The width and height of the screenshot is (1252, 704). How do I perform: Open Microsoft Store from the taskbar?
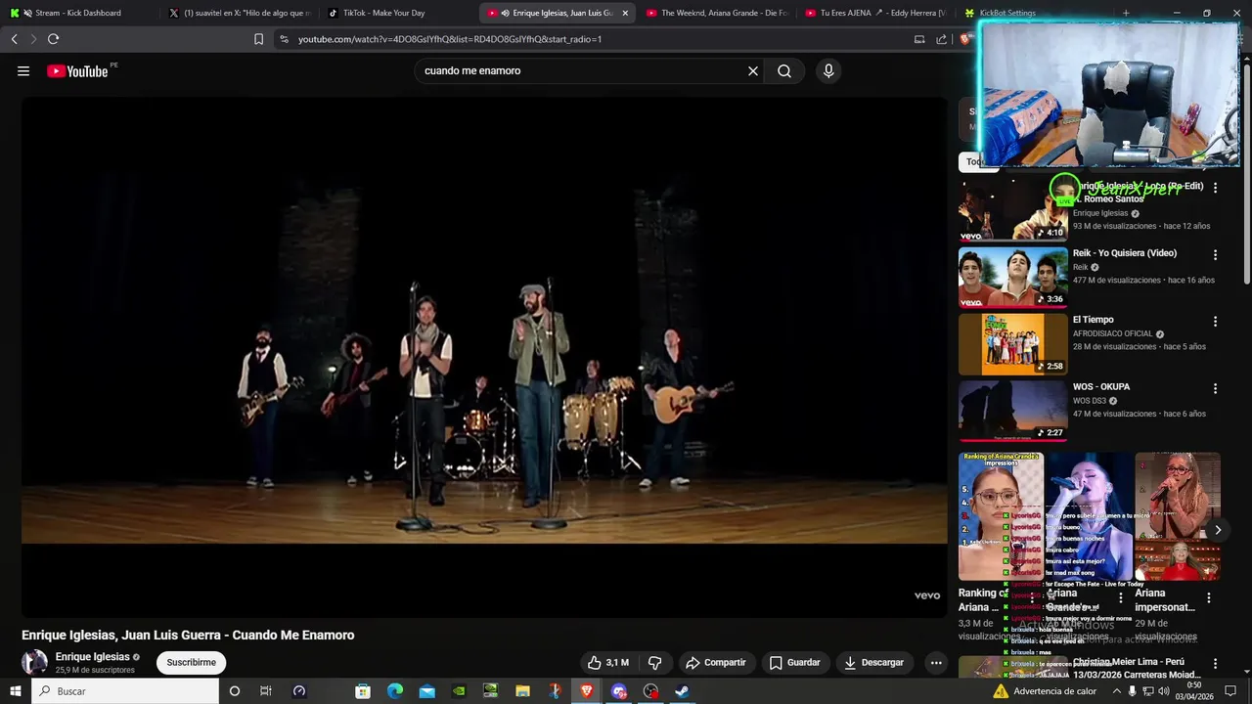pyautogui.click(x=362, y=691)
